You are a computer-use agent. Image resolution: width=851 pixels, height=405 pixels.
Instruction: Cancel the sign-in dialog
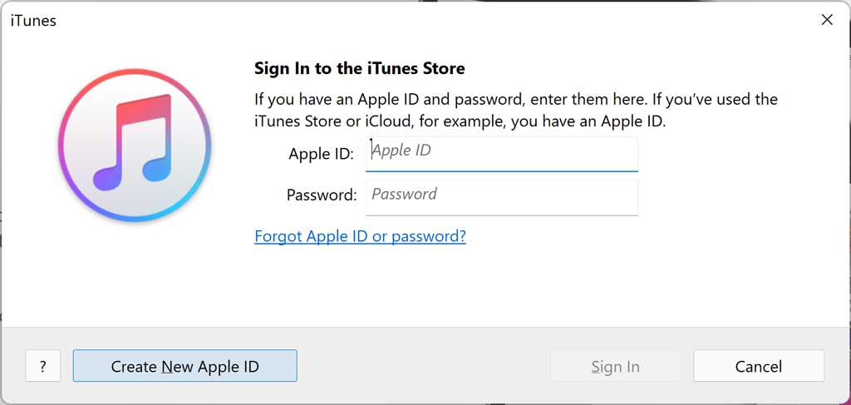pos(759,367)
